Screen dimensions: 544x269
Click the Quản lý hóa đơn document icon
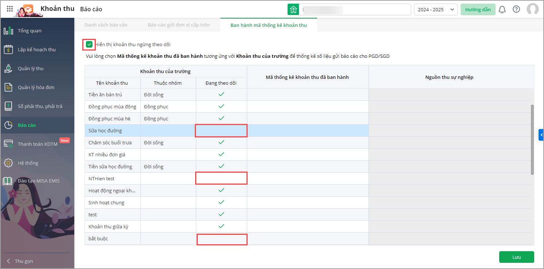(8, 88)
